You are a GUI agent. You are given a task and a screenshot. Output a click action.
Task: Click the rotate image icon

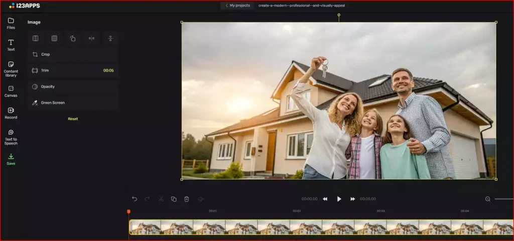pyautogui.click(x=73, y=38)
